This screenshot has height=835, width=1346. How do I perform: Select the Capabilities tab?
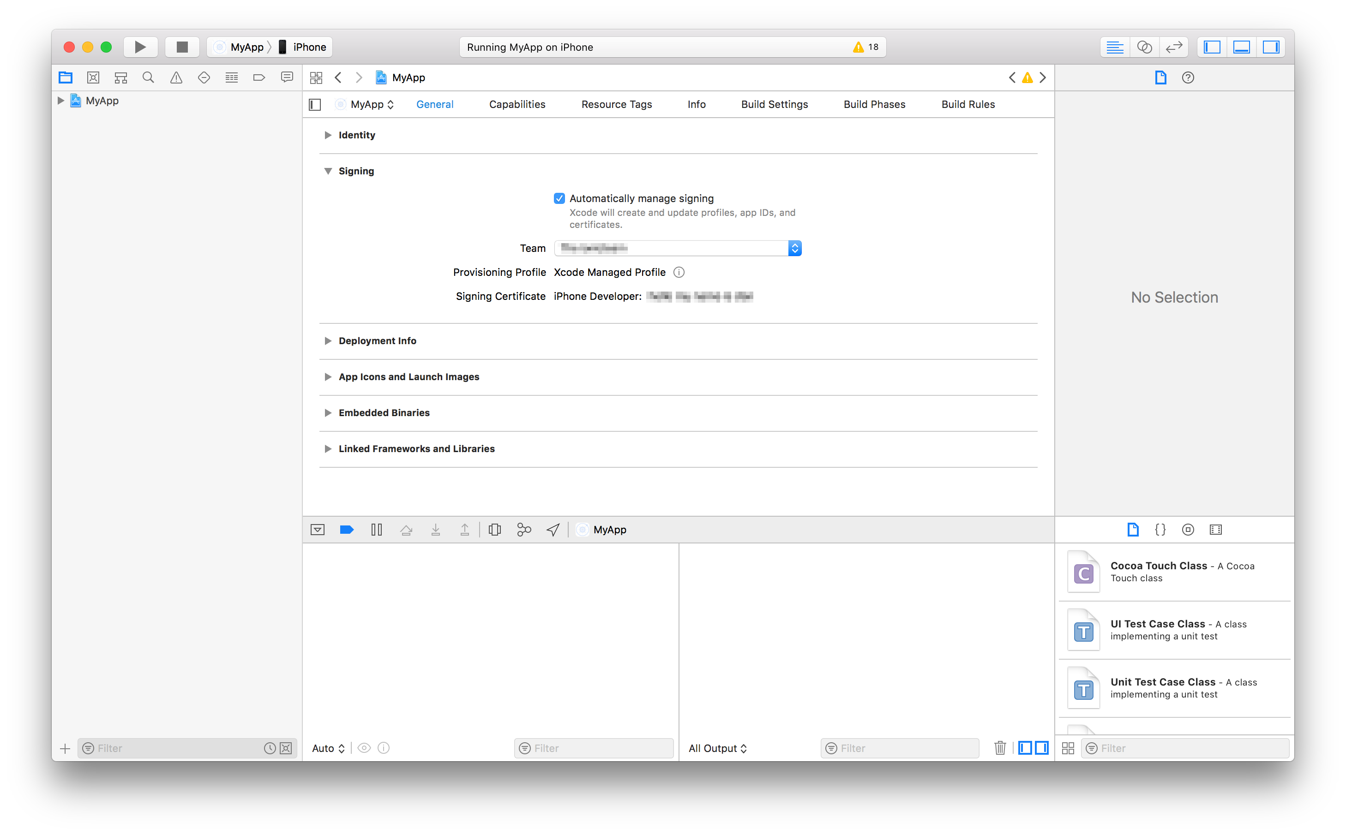click(516, 103)
